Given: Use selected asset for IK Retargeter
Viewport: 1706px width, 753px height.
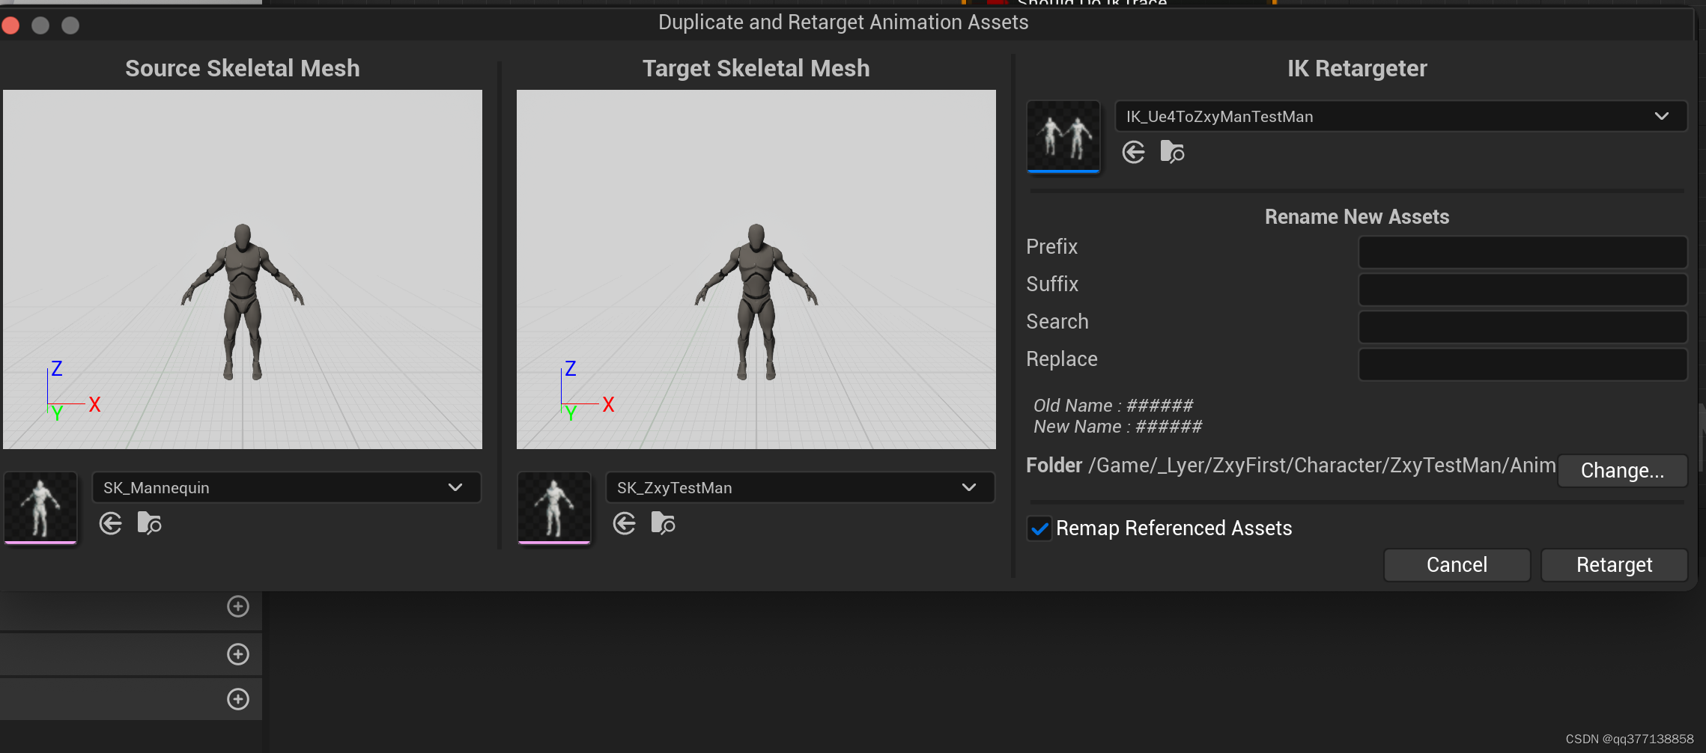Looking at the screenshot, I should coord(1134,152).
